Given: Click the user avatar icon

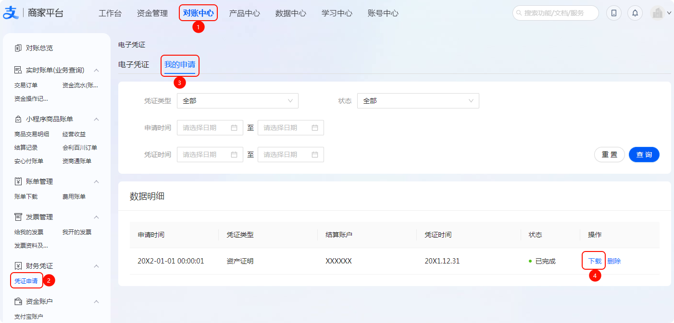Looking at the screenshot, I should [657, 13].
